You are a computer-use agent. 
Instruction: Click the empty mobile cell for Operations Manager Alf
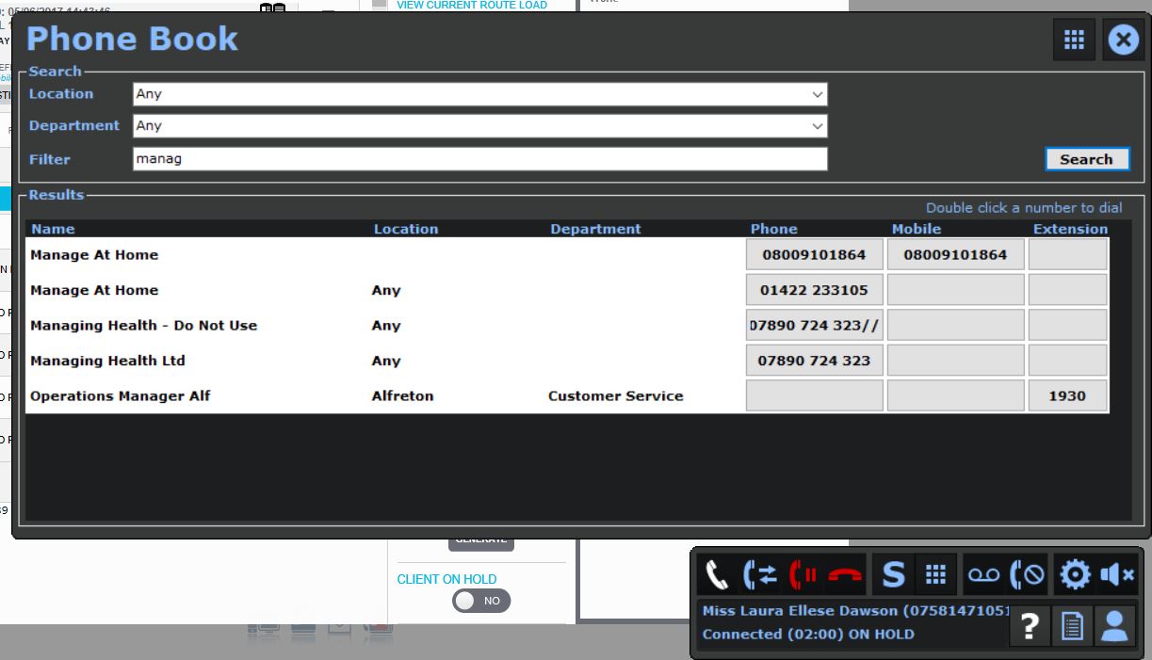click(956, 396)
